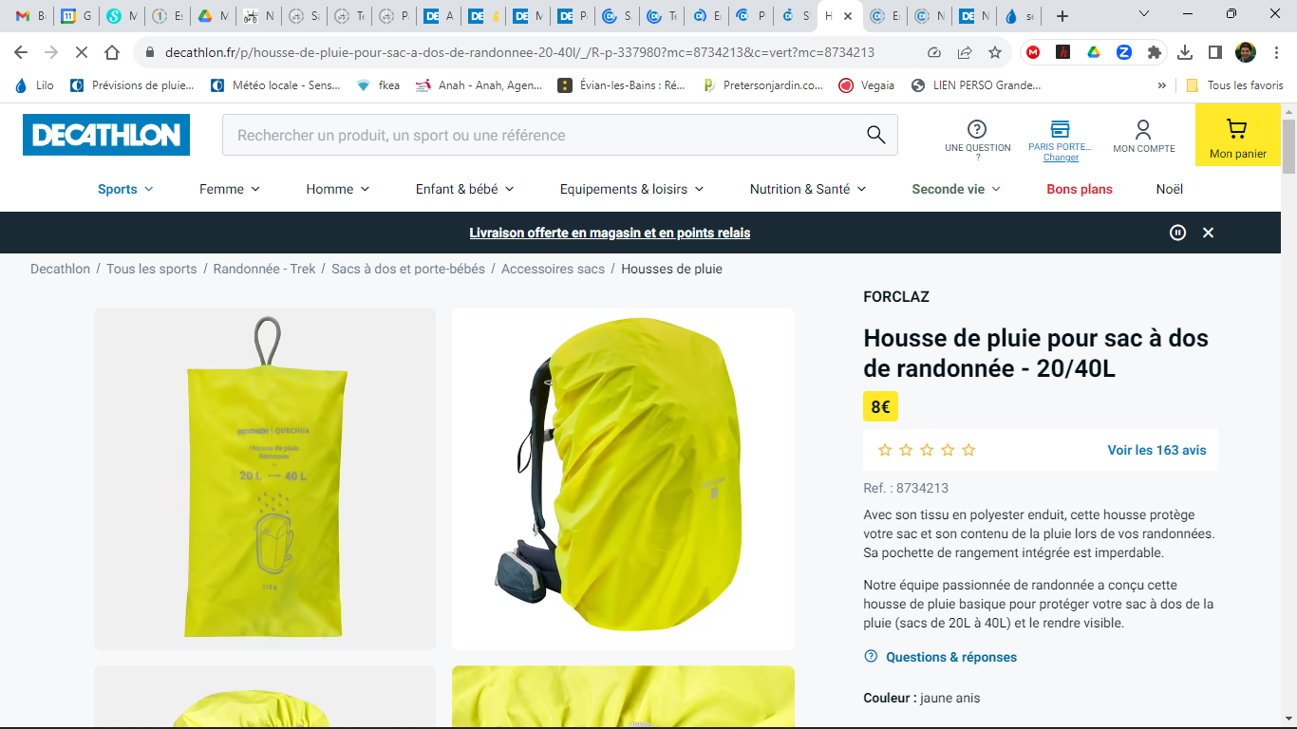The width and height of the screenshot is (1297, 729).
Task: Click the search magnifier icon
Action: (x=875, y=135)
